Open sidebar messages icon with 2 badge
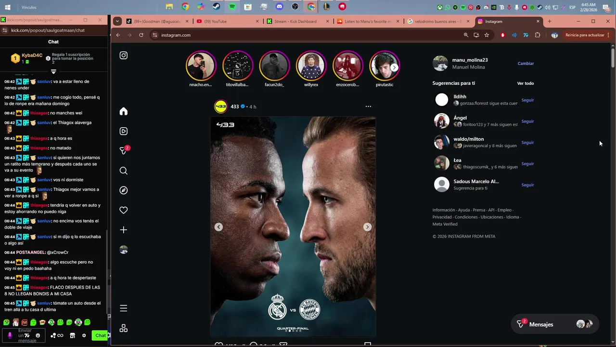This screenshot has height=347, width=616. click(124, 150)
